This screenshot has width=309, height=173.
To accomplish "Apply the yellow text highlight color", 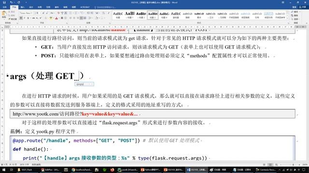I will [51, 18].
